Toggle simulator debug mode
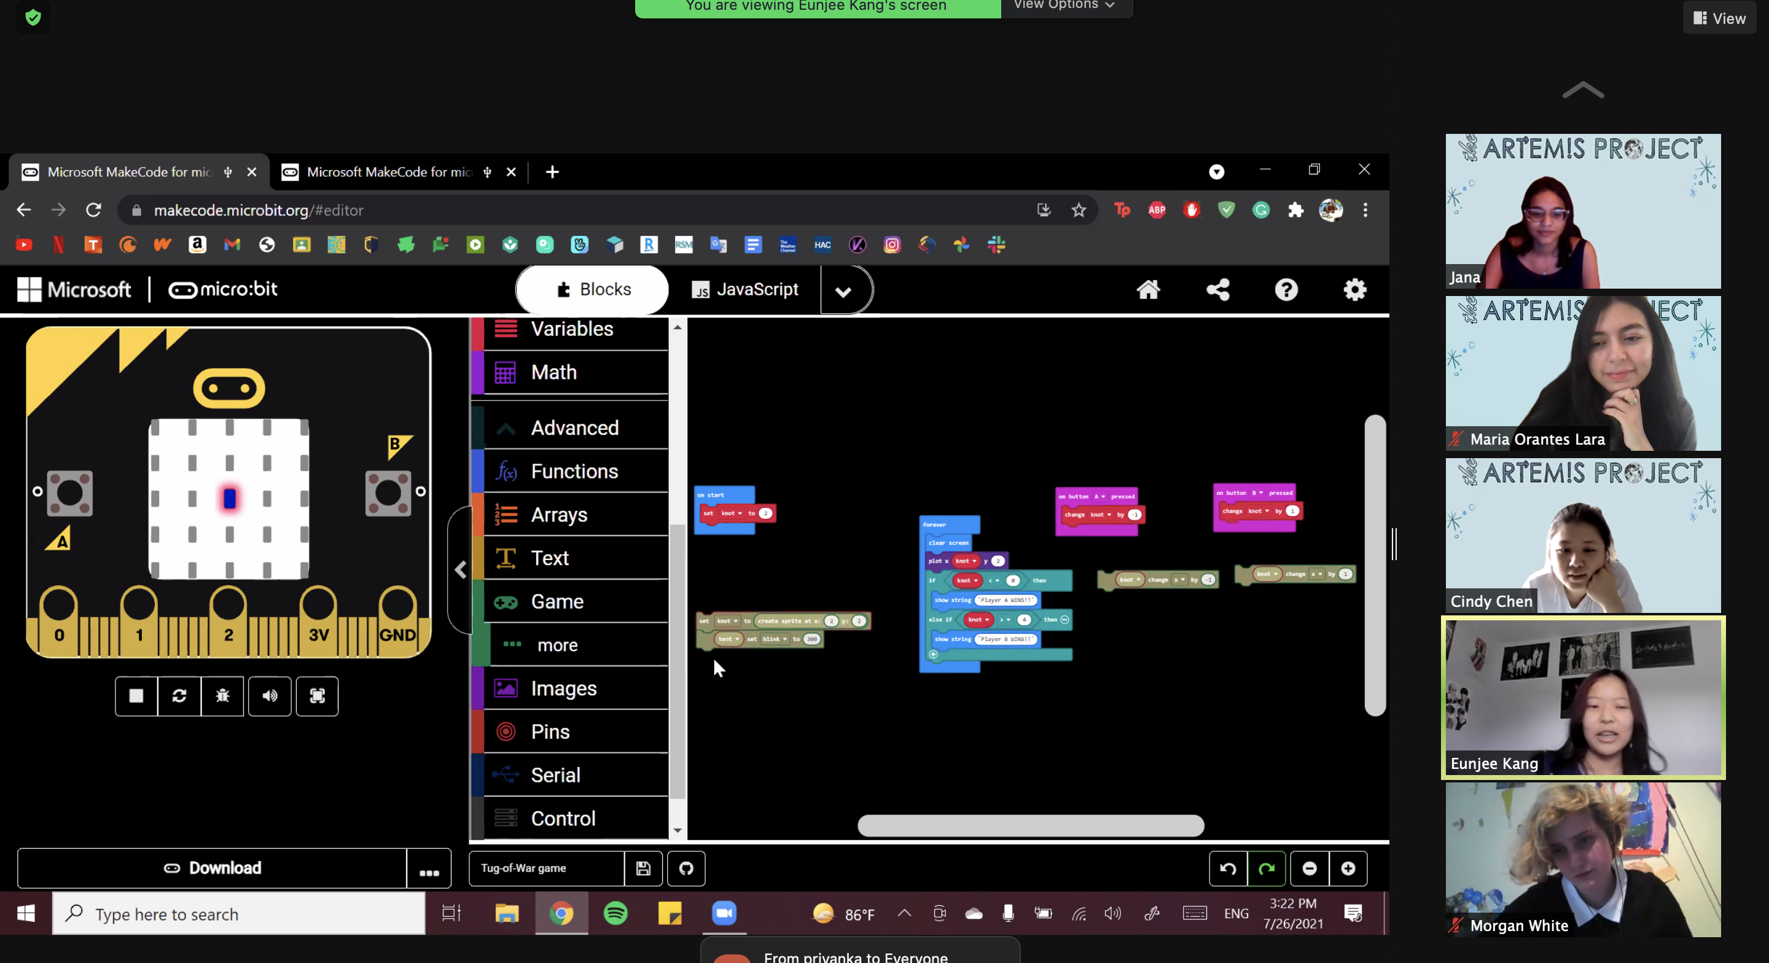1769x963 pixels. [222, 696]
